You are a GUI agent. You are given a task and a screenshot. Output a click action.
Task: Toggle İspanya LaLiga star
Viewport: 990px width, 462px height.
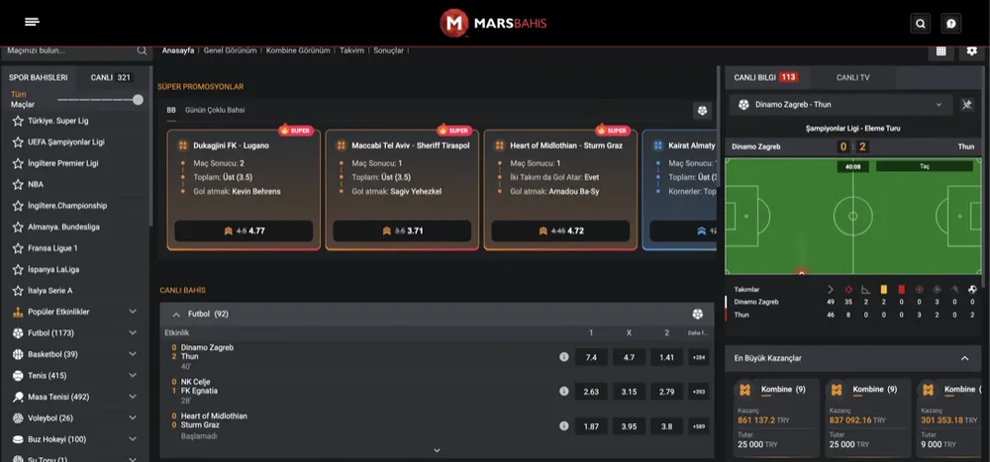click(x=18, y=269)
